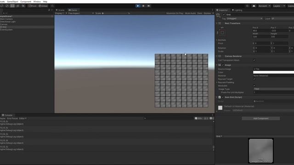Open the Collab settings icon beside cloud
Viewport: 294px width, 165px height.
[247, 6]
